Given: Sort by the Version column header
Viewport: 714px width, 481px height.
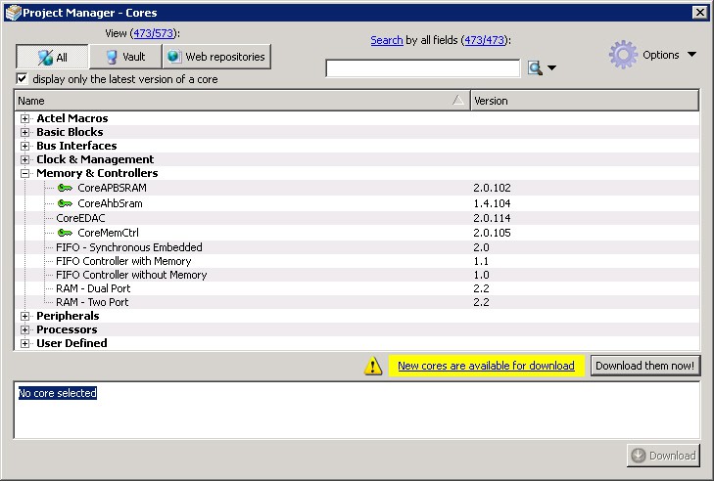Looking at the screenshot, I should pyautogui.click(x=585, y=101).
